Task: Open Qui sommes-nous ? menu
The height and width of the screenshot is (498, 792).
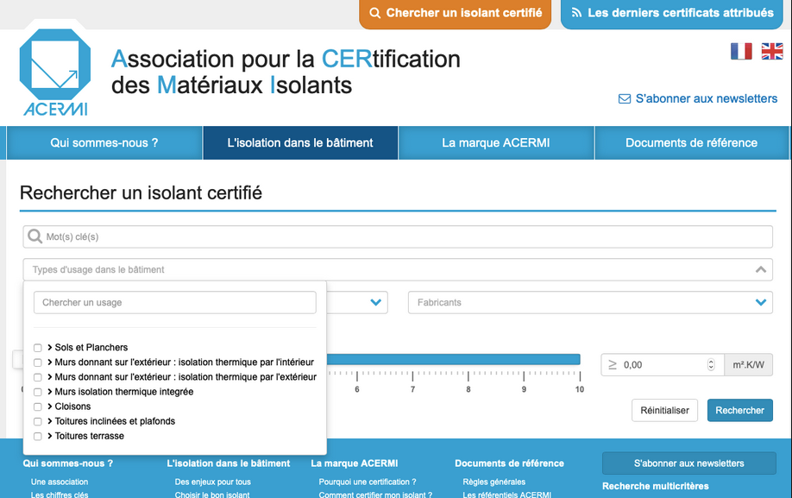Action: pos(104,143)
